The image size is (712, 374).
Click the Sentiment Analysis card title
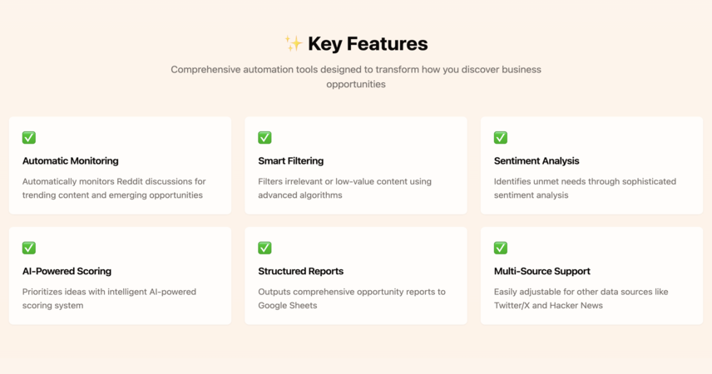tap(536, 160)
